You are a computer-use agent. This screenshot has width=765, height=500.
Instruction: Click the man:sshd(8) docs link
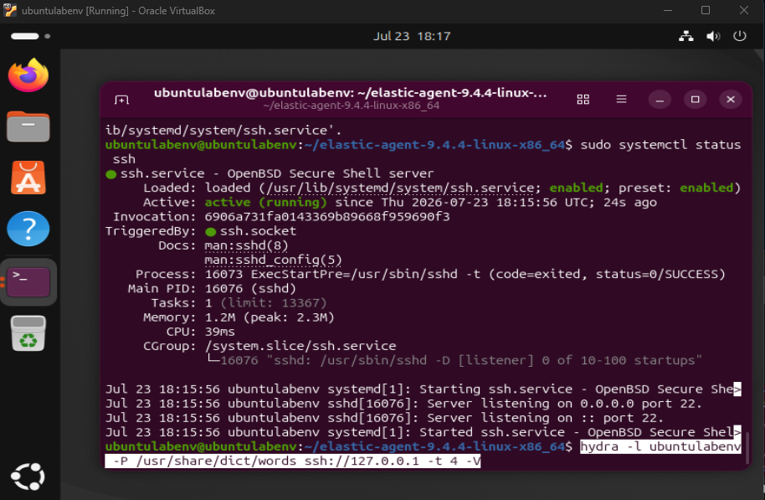coord(246,245)
